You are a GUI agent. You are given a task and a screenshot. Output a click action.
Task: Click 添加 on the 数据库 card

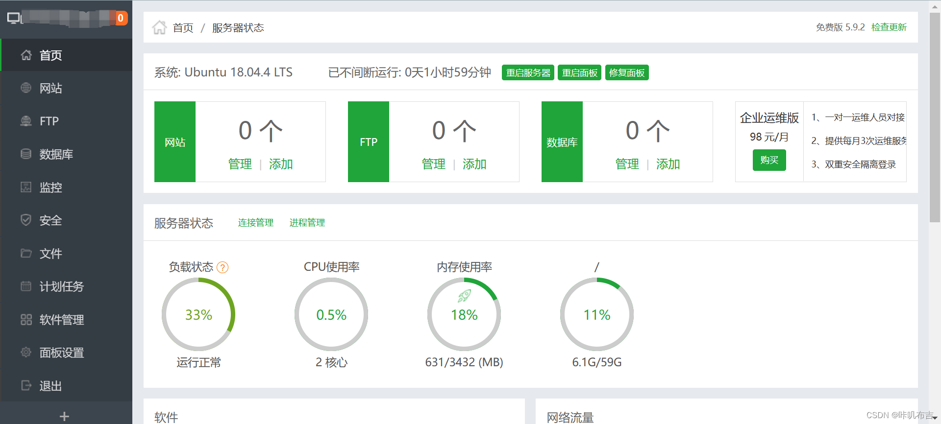click(668, 164)
